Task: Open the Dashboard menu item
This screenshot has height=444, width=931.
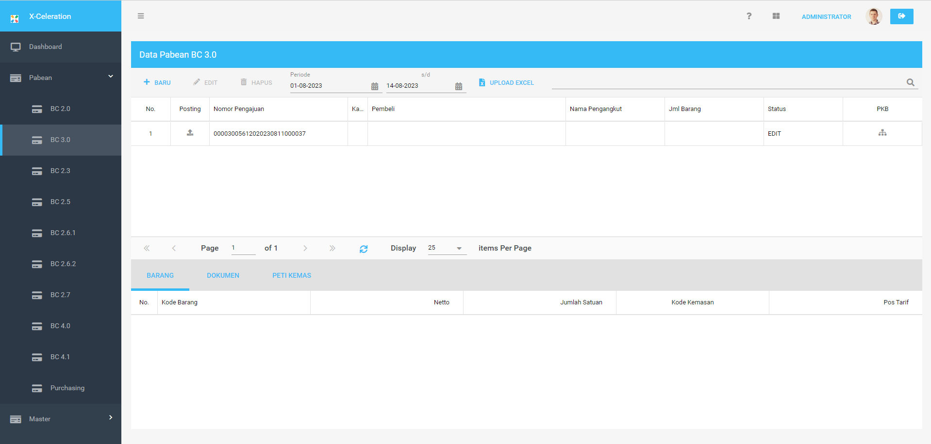Action: point(61,47)
